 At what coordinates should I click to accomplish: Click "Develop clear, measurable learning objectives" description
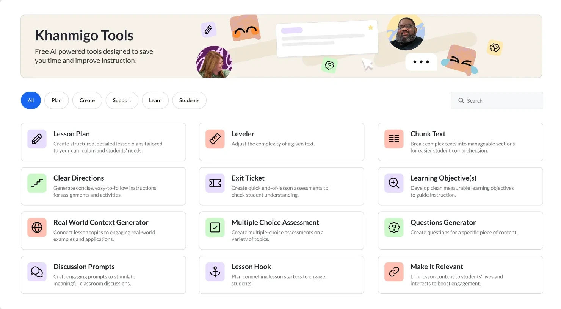coord(462,191)
